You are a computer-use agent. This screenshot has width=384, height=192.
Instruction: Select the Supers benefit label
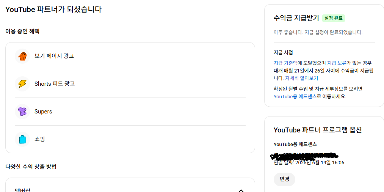pyautogui.click(x=43, y=112)
